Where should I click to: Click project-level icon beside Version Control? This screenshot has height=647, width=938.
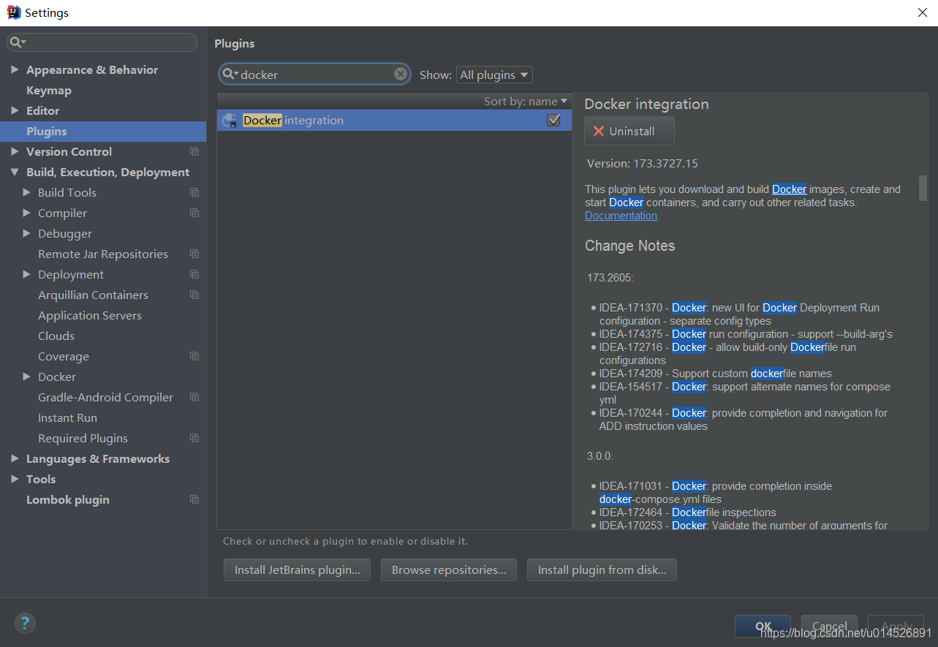point(194,151)
